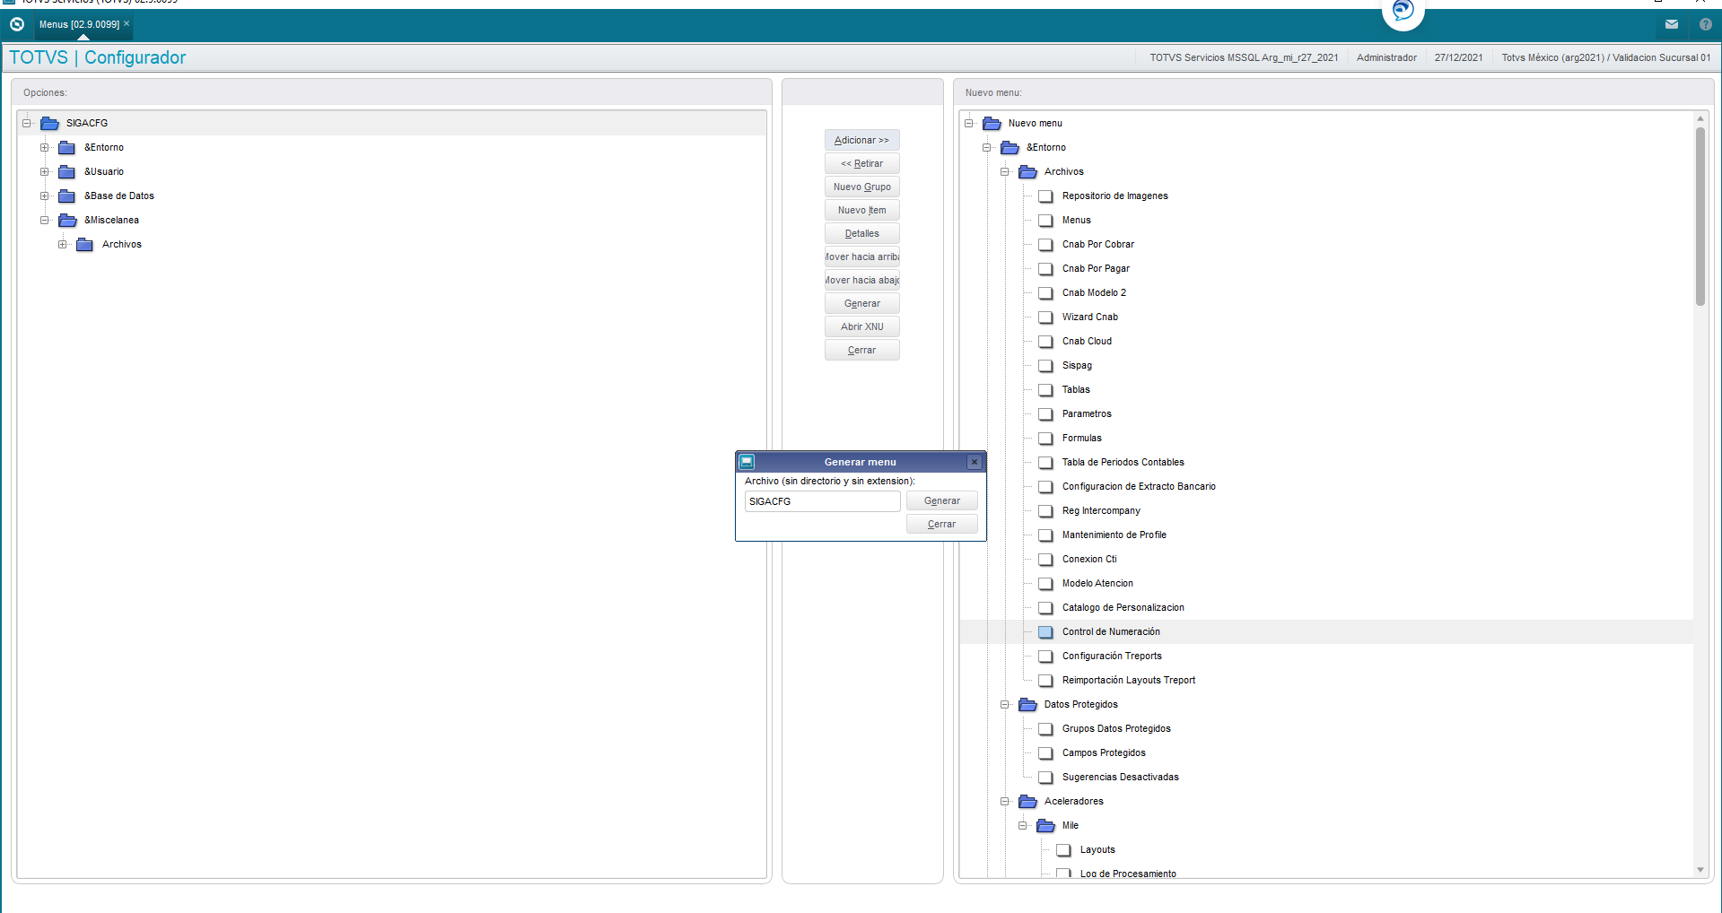Click the Sispag item icon

click(x=1045, y=365)
